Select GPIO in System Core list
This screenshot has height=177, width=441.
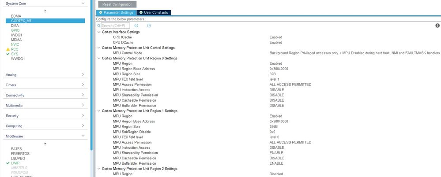point(15,30)
